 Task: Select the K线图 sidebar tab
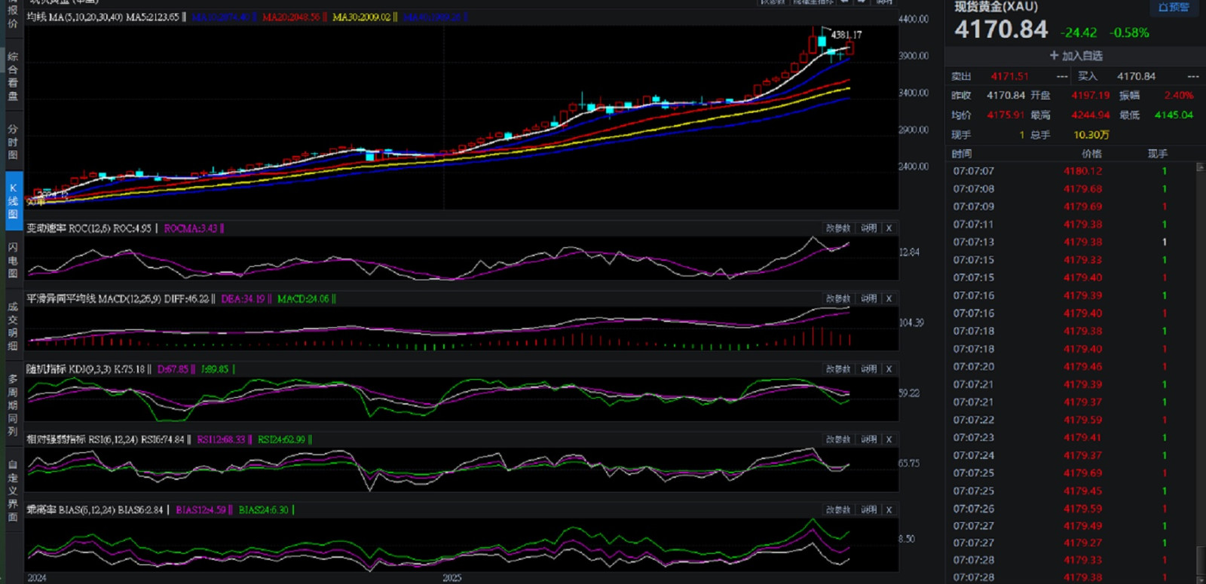tap(13, 201)
